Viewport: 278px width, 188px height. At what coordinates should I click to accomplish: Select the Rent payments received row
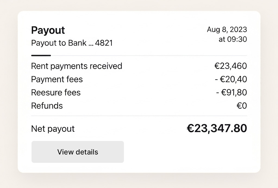click(x=77, y=66)
